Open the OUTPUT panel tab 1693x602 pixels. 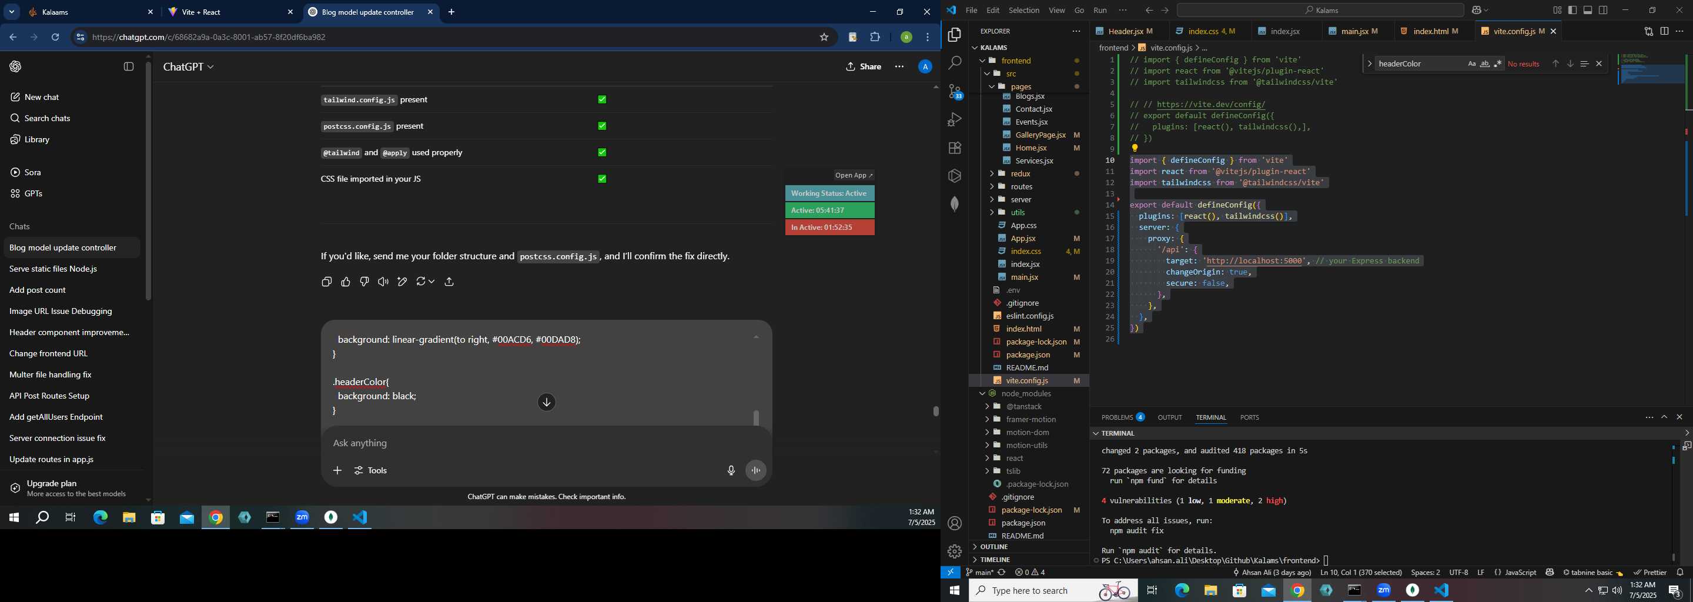point(1169,417)
